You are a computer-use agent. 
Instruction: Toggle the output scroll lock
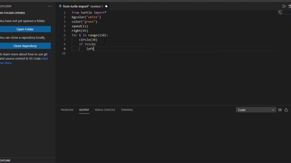pos(286,110)
